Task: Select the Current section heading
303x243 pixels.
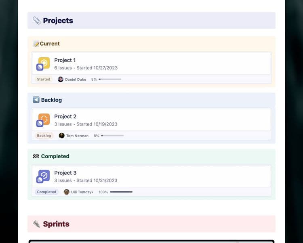Action: (49, 44)
